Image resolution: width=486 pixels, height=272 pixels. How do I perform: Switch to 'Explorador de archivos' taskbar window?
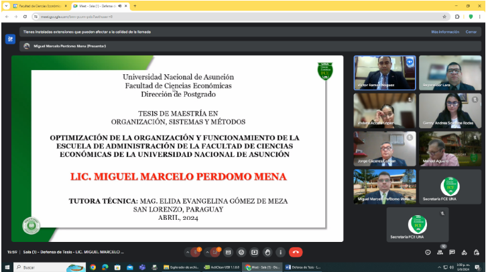click(x=181, y=267)
